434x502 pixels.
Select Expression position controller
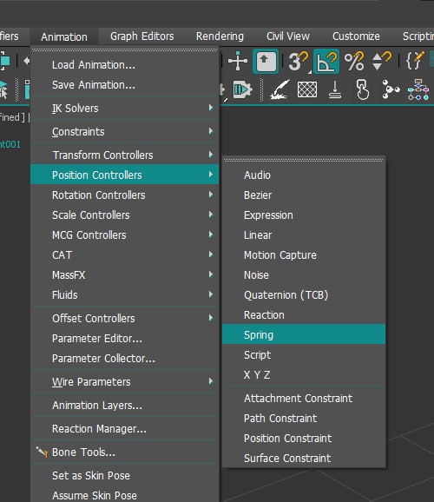point(304,215)
